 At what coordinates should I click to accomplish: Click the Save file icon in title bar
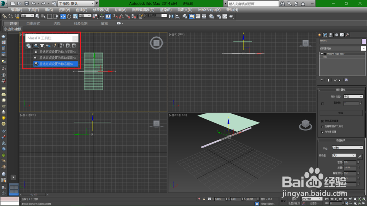(26, 4)
